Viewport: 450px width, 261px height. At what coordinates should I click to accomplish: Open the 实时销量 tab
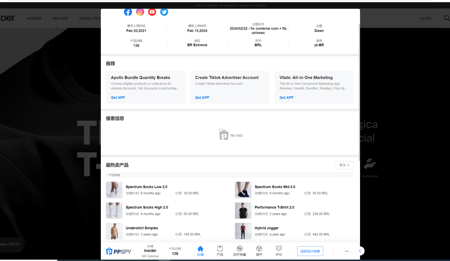point(239,251)
